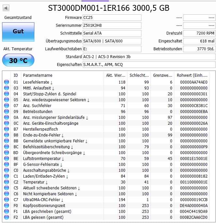Select the Seriennummer field Z501K3H8
The width and height of the screenshot is (216, 223).
[x=112, y=25]
